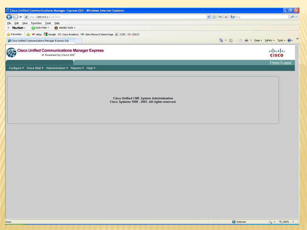Click the Home link in CME header
The width and height of the screenshot is (307, 230).
tap(275, 63)
